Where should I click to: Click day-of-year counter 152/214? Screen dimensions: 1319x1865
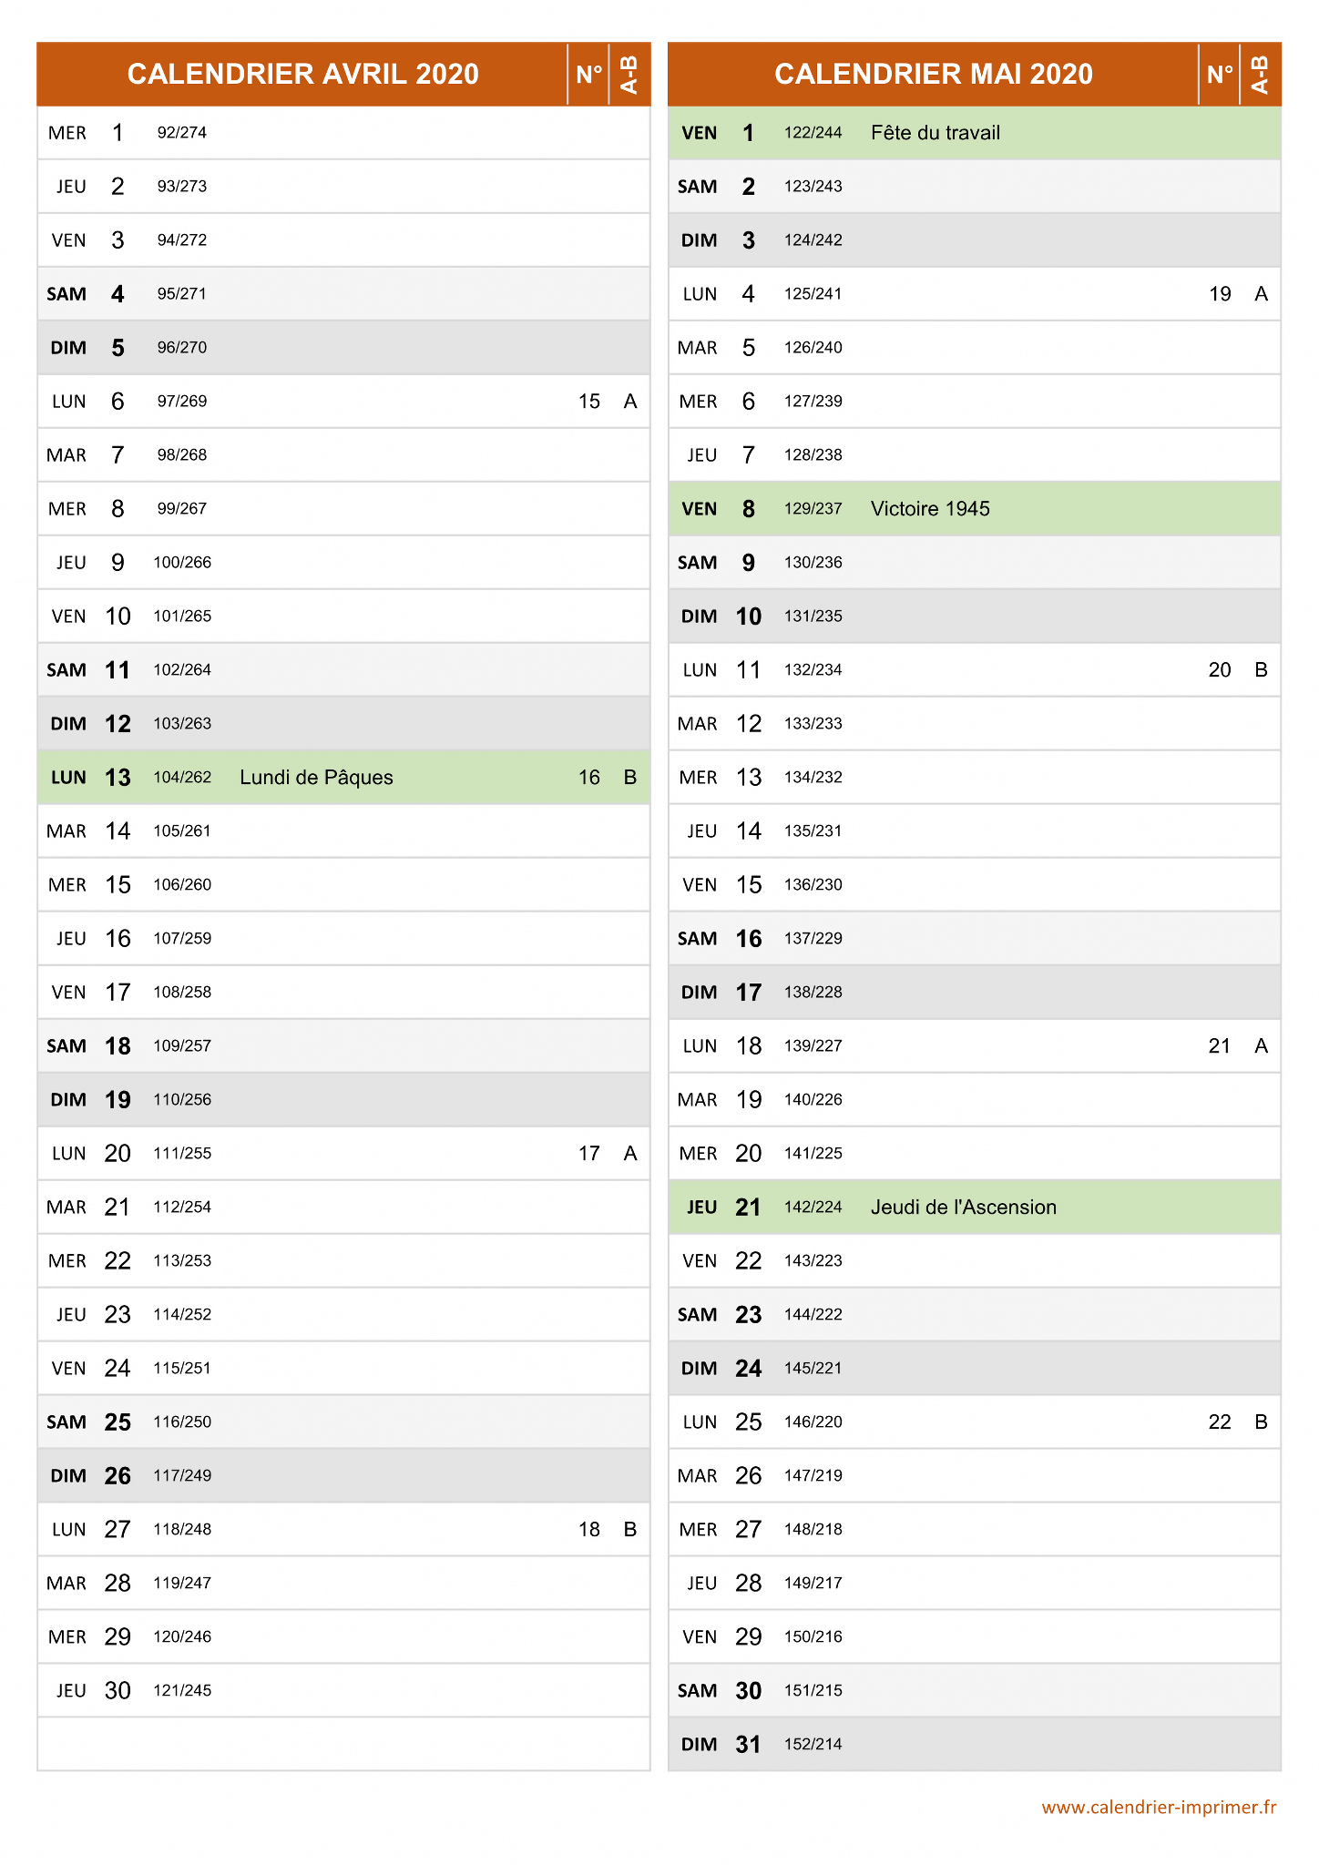click(813, 1745)
